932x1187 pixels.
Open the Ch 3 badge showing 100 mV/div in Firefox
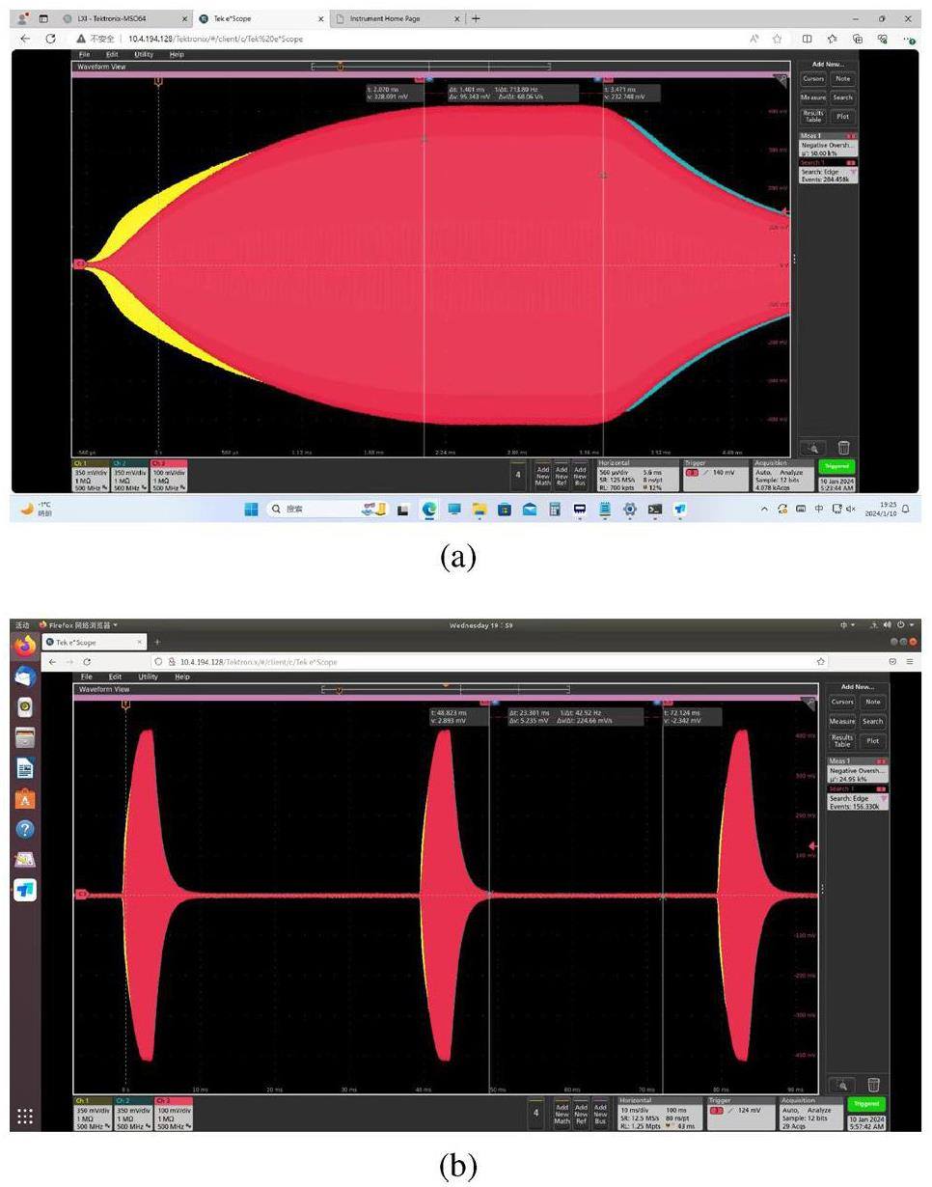(174, 1113)
